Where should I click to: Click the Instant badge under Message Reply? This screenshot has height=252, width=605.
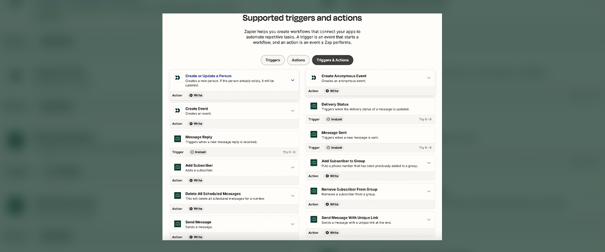pos(198,152)
